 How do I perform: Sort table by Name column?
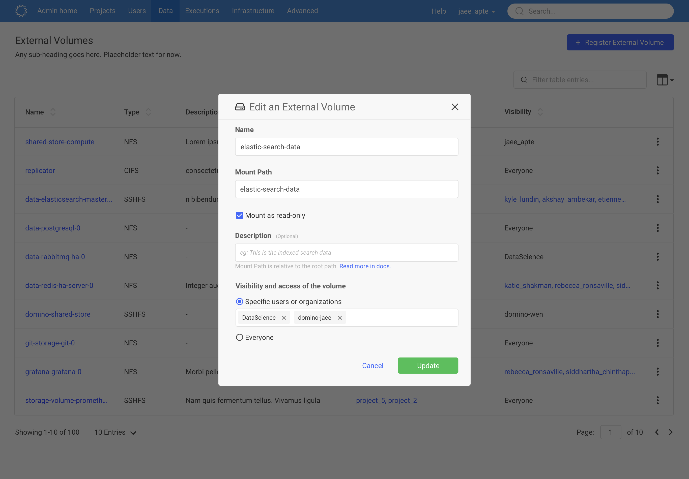53,112
